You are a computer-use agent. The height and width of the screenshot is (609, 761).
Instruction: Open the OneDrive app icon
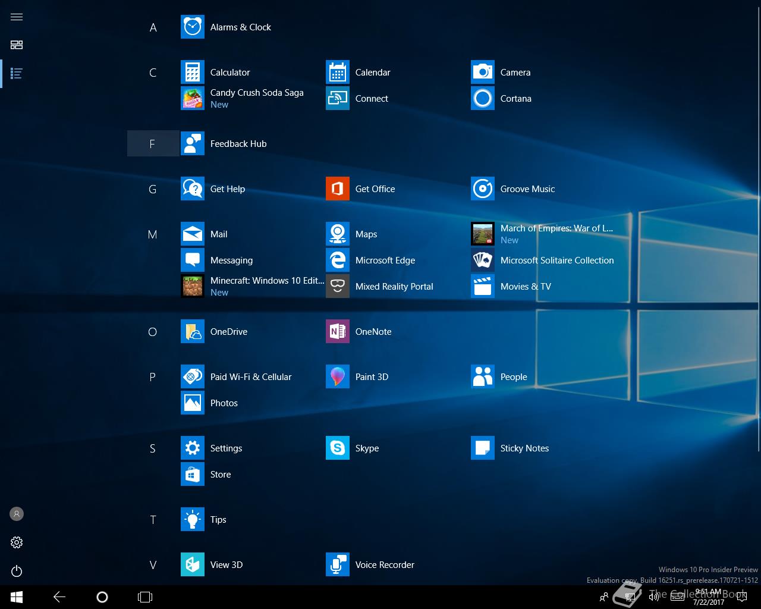[x=193, y=332]
